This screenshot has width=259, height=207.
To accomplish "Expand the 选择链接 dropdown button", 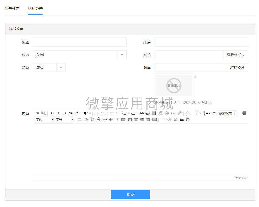I will tap(236, 55).
